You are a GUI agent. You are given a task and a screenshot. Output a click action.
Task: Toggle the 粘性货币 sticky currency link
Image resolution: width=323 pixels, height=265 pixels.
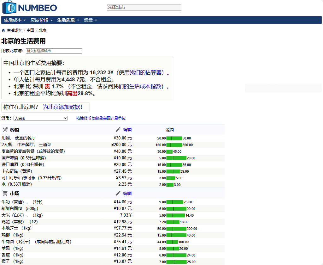[83, 118]
